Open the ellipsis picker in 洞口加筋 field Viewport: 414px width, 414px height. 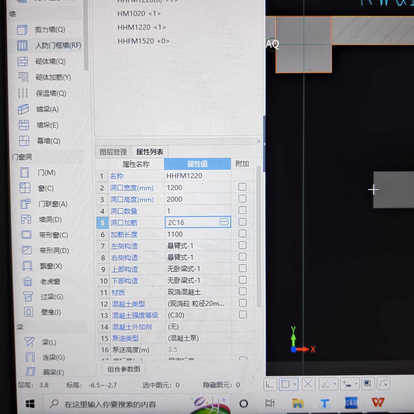(224, 222)
